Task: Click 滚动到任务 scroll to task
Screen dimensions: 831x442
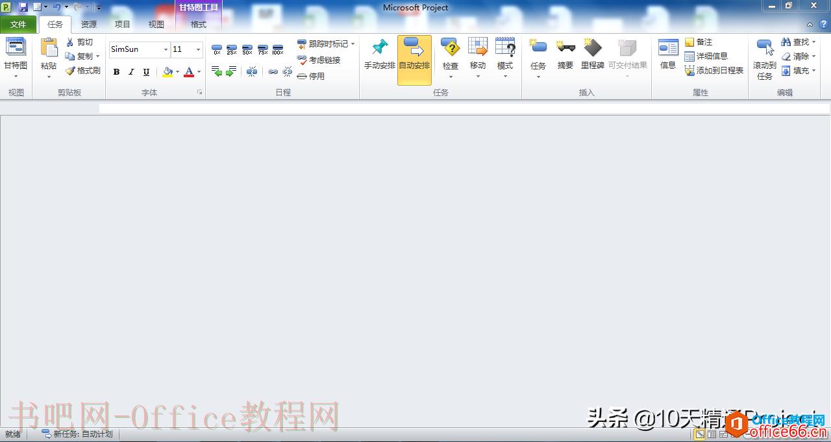Action: [x=765, y=60]
